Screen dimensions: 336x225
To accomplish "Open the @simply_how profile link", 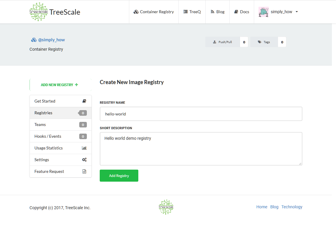I will point(51,40).
